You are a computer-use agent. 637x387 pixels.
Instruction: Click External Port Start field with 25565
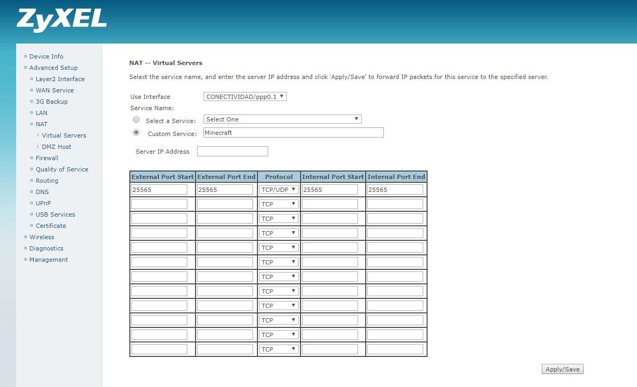[159, 189]
